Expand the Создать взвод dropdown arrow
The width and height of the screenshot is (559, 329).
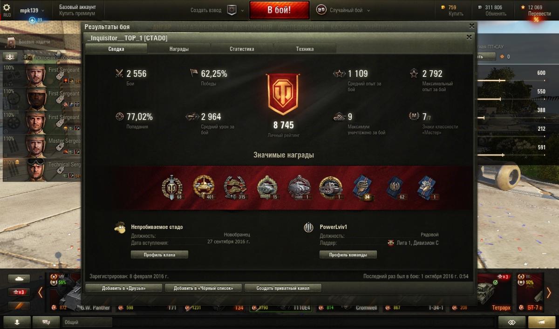point(242,10)
